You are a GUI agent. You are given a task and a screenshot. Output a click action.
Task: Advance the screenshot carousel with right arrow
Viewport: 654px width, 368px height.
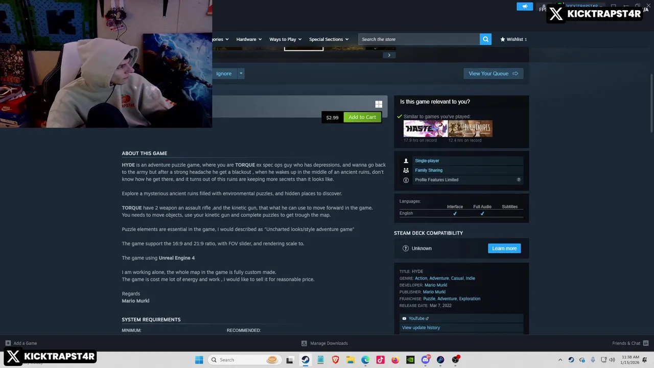click(389, 55)
